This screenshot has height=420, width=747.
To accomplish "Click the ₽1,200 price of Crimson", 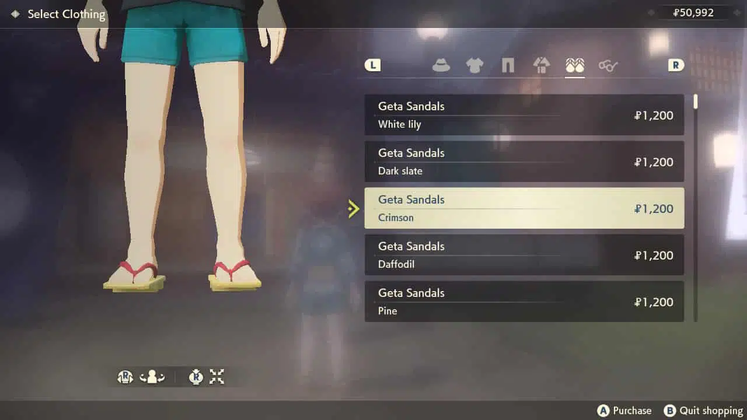I will 654,209.
